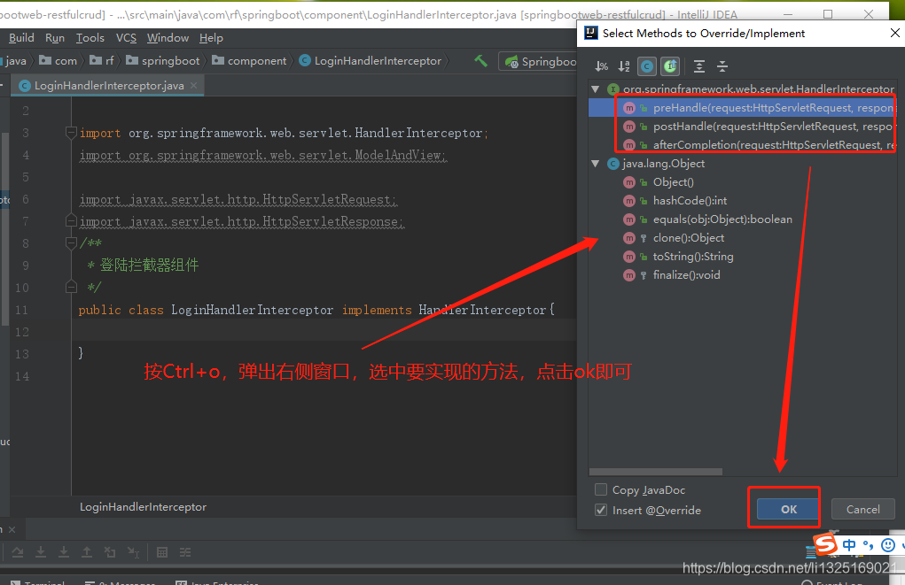The width and height of the screenshot is (905, 585).
Task: Click the Step Out up-arrow debug icon
Action: tap(87, 552)
